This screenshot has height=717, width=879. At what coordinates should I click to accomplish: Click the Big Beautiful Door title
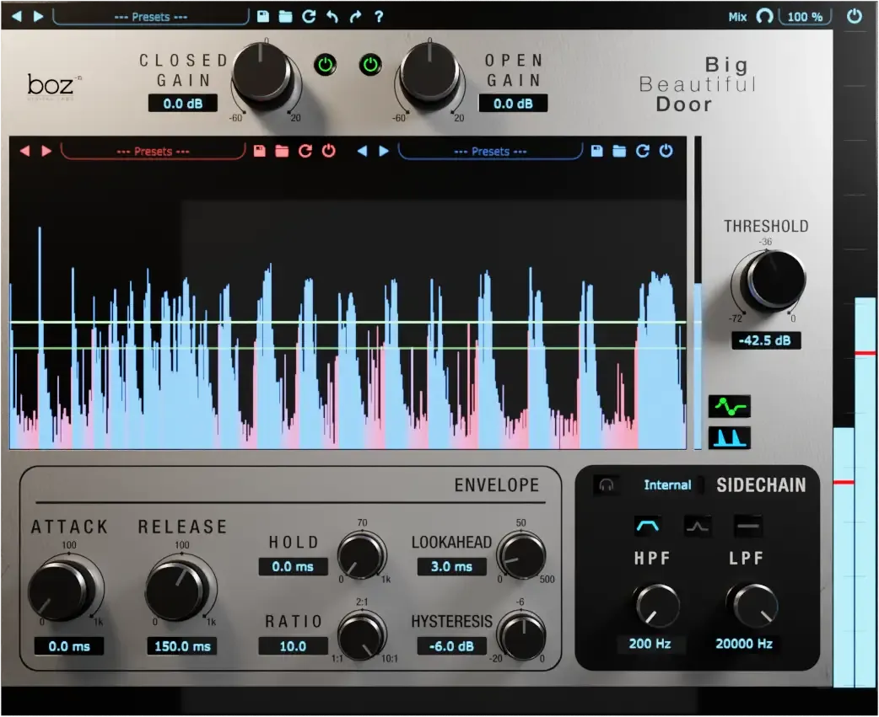(698, 84)
